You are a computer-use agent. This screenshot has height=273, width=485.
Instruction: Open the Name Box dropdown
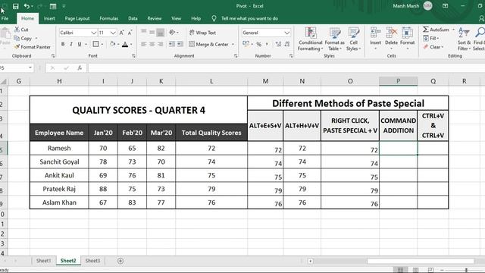[30, 67]
